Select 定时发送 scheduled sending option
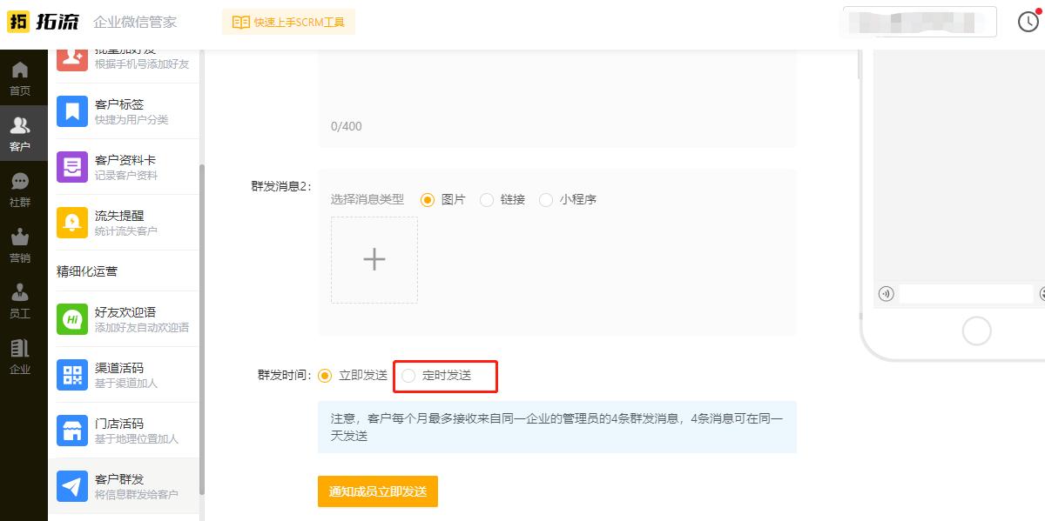 pos(408,376)
